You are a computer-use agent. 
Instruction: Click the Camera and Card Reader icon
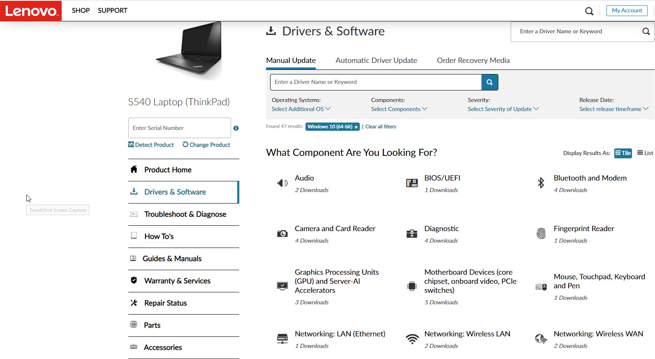(x=282, y=234)
